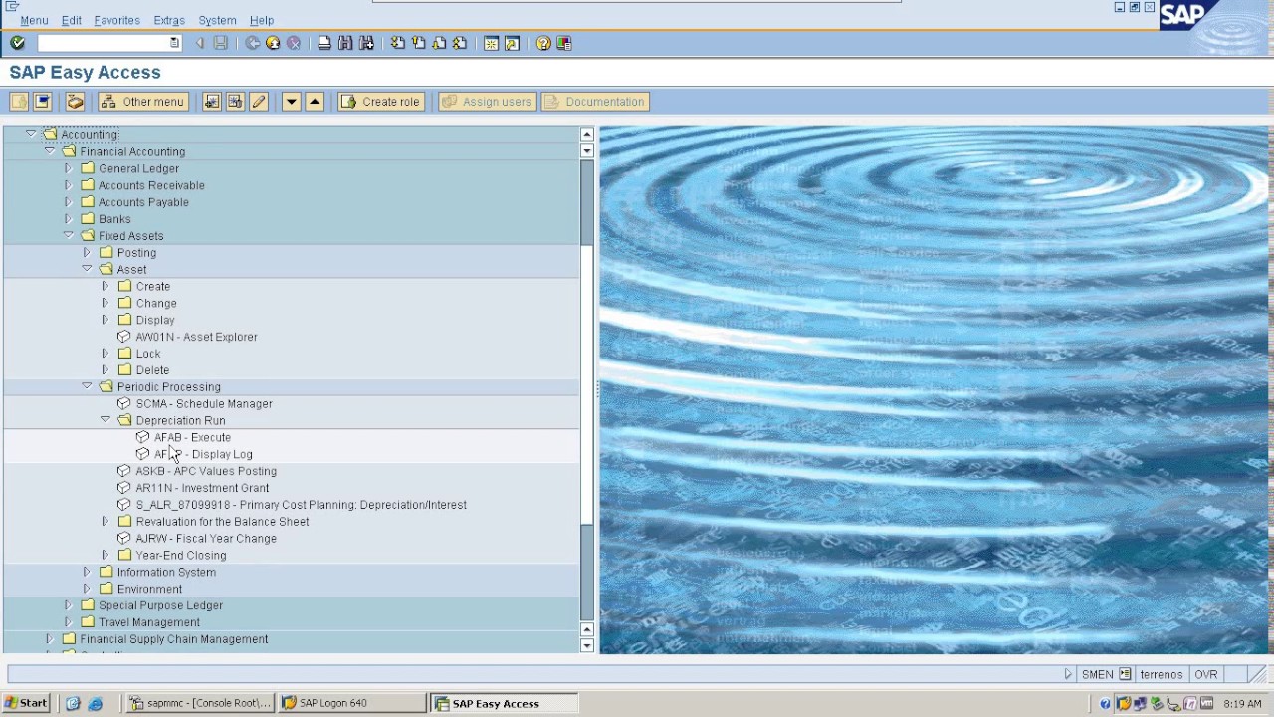1274x717 pixels.
Task: Expand the Accounts Receivable folder
Action: click(69, 185)
